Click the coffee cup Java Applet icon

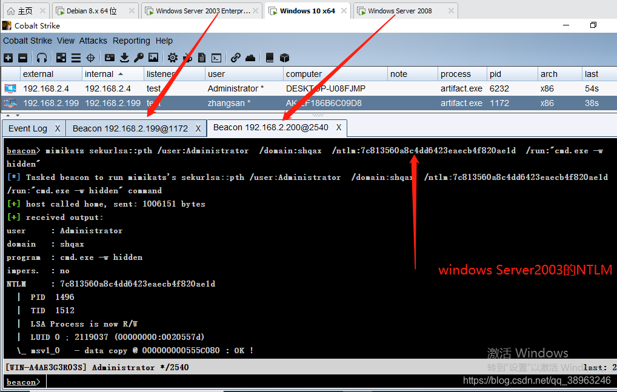click(x=188, y=58)
